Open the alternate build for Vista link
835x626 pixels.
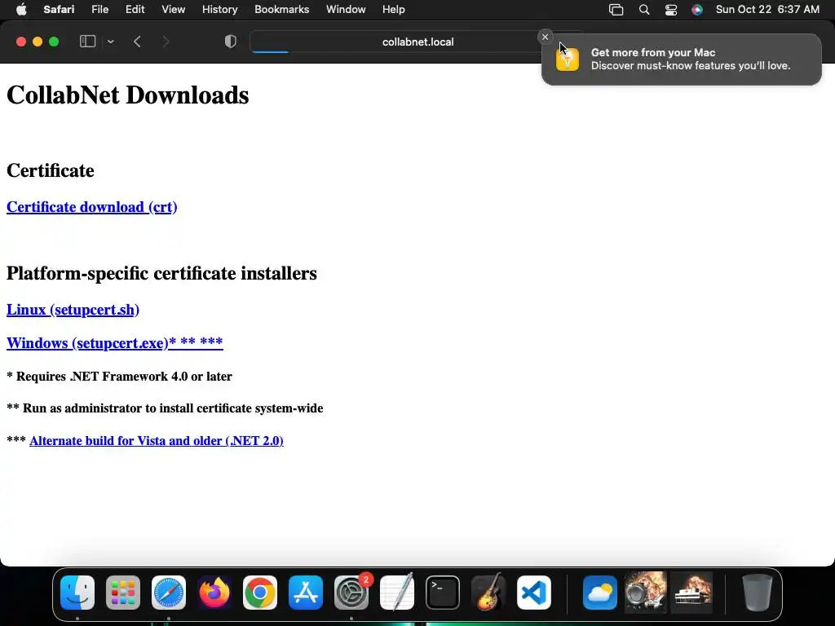point(156,441)
